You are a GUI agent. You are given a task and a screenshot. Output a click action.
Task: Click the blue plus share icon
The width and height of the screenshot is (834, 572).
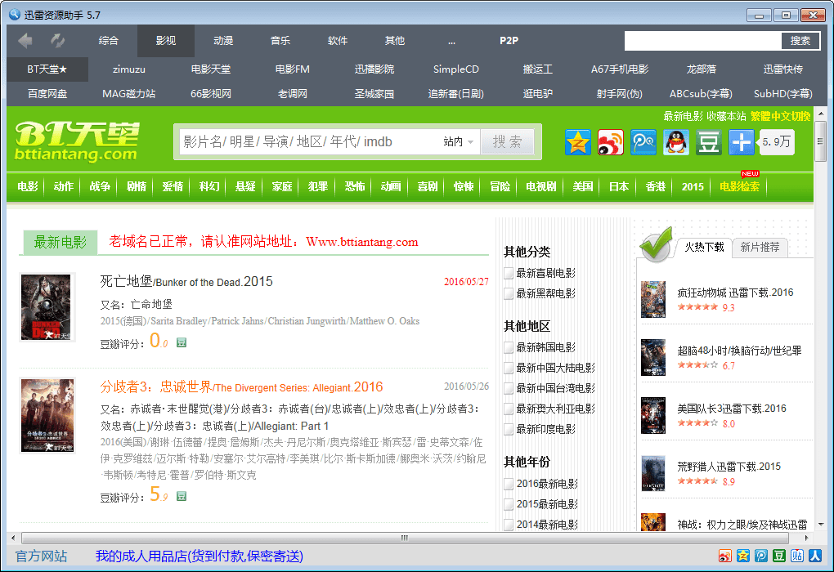(742, 142)
